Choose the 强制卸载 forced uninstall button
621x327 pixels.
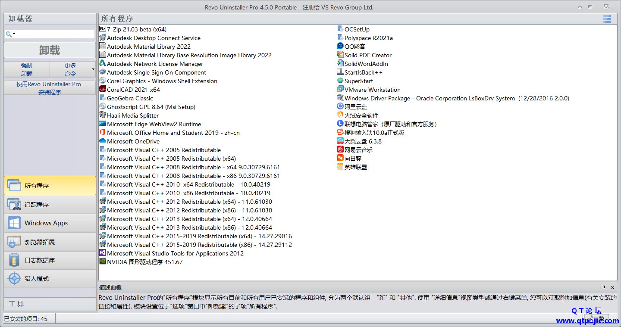[x=27, y=69]
